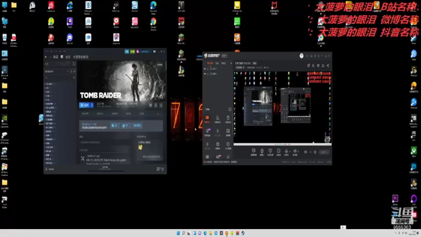The image size is (421, 237).
Task: Open Tomb Raider's gear settings icon
Action: click(x=151, y=105)
